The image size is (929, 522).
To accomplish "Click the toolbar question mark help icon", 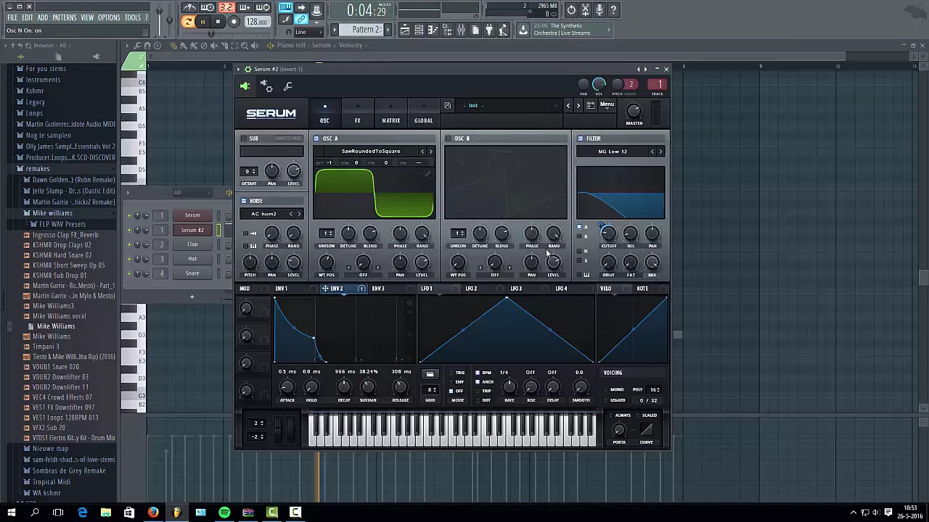I will (x=613, y=9).
